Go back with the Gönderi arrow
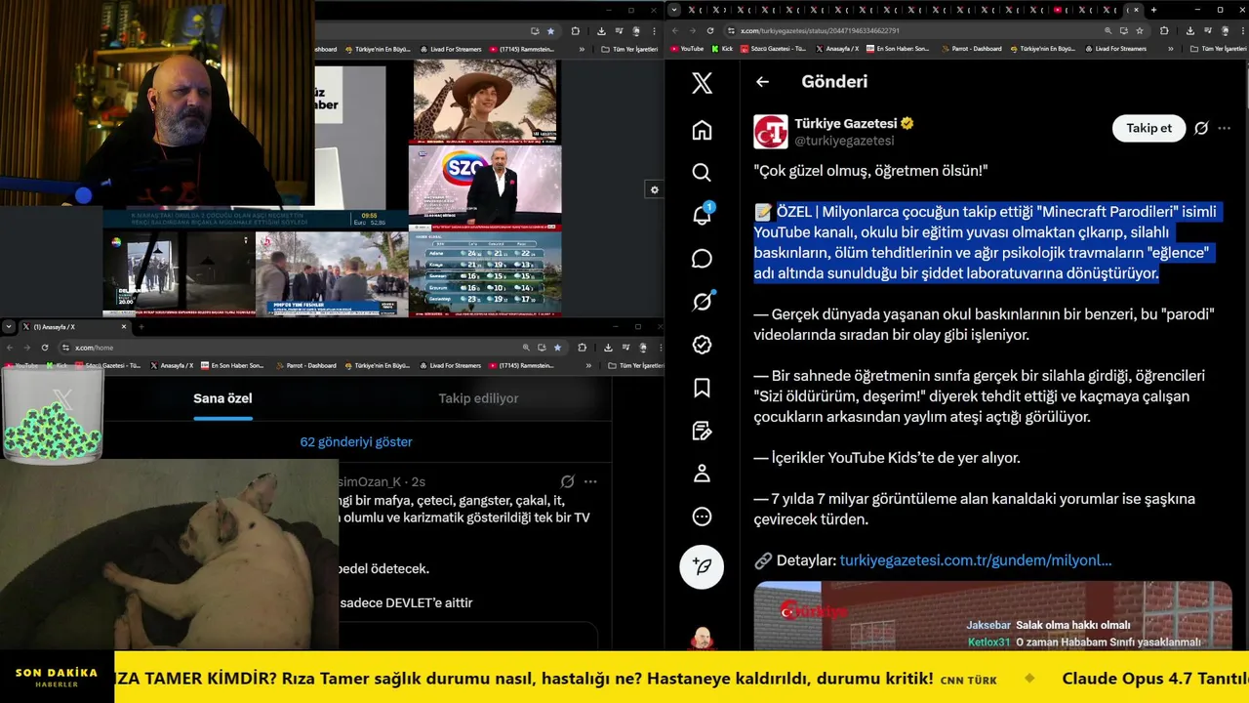Screen dimensions: 1249x703 762,82
